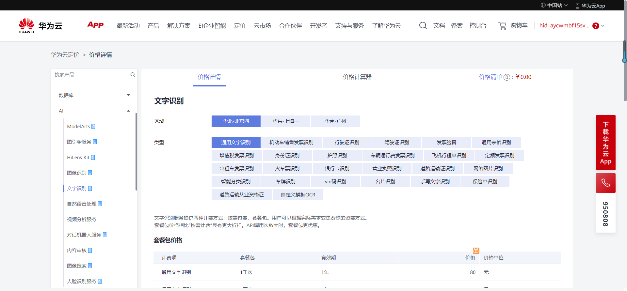The width and height of the screenshot is (627, 291).
Task: Switch to the 价格详情 tab
Action: click(209, 77)
